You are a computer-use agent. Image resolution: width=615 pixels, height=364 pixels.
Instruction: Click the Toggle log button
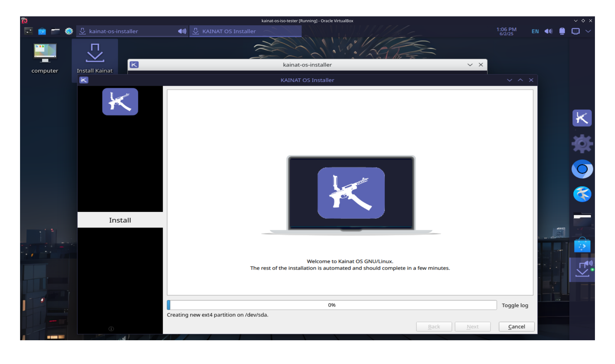515,305
